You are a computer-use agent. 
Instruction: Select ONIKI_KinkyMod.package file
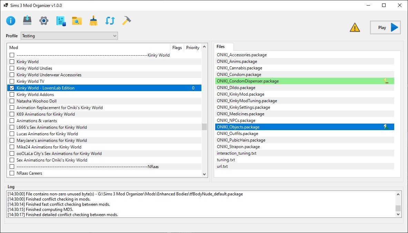tap(305, 94)
